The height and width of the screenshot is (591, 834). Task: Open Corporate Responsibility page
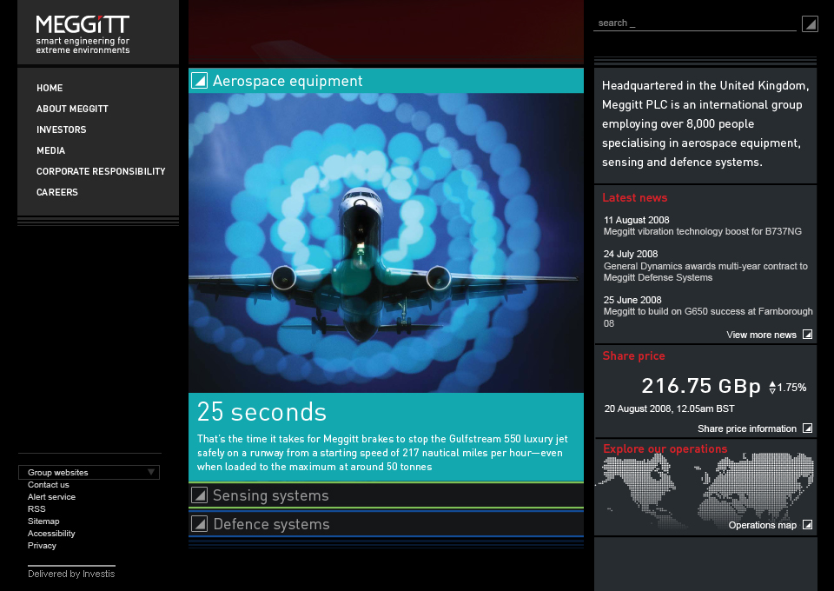101,171
